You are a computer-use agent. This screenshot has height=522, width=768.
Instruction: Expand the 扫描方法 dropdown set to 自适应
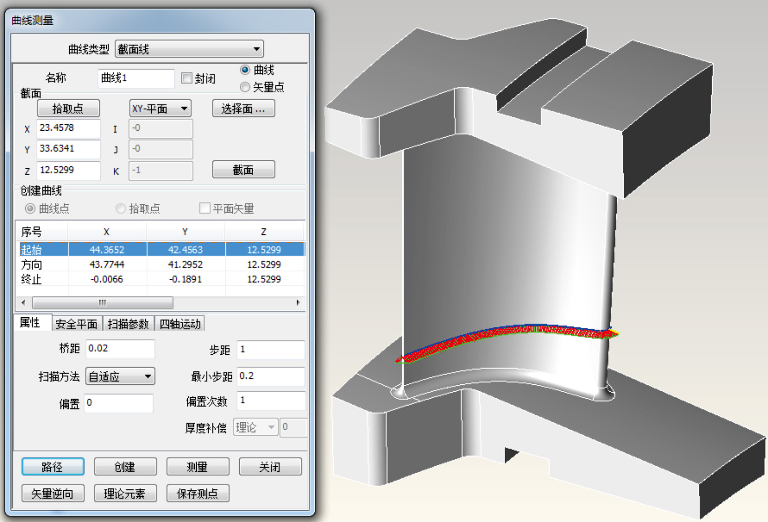120,376
